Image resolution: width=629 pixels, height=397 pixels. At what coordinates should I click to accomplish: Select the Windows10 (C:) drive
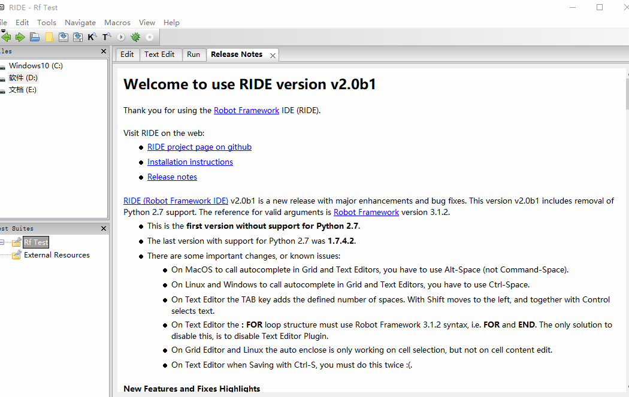tap(36, 66)
